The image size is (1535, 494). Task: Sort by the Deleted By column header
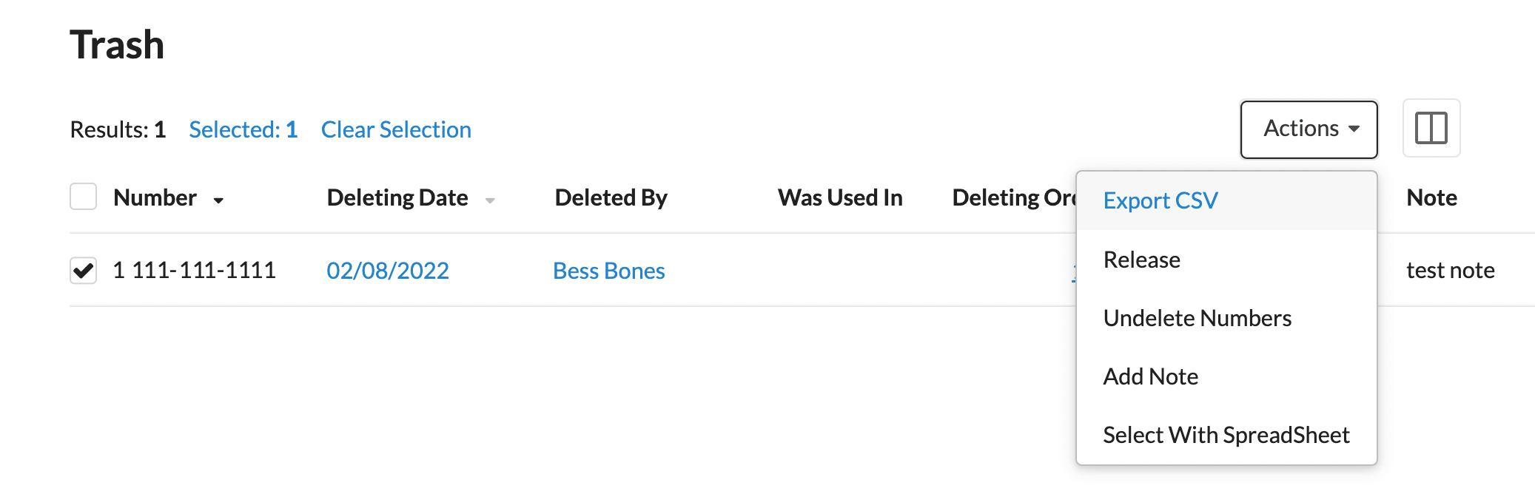[611, 197]
